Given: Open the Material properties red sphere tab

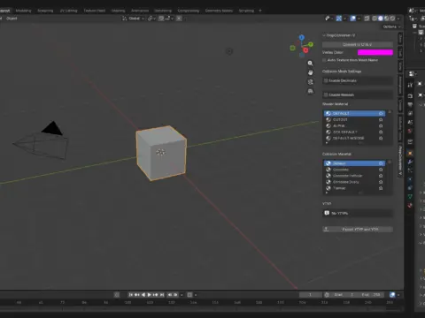Looking at the screenshot, I should coord(410,205).
